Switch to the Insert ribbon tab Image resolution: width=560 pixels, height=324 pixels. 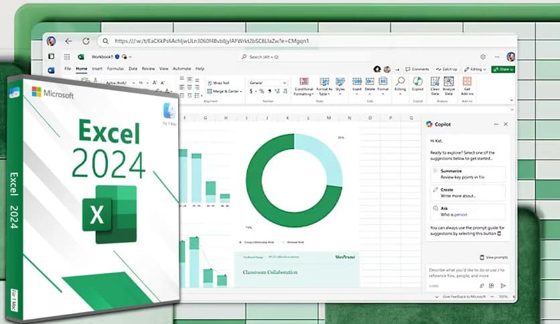coord(97,68)
